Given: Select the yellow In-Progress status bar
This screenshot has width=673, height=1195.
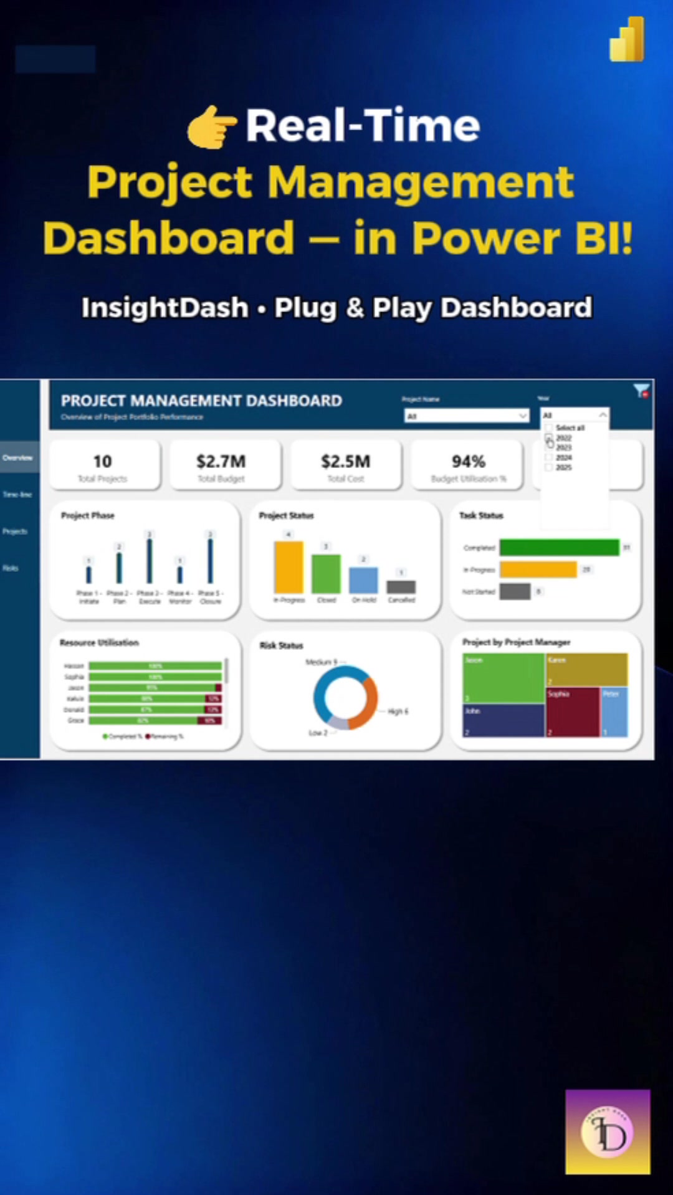Looking at the screenshot, I should click(289, 567).
